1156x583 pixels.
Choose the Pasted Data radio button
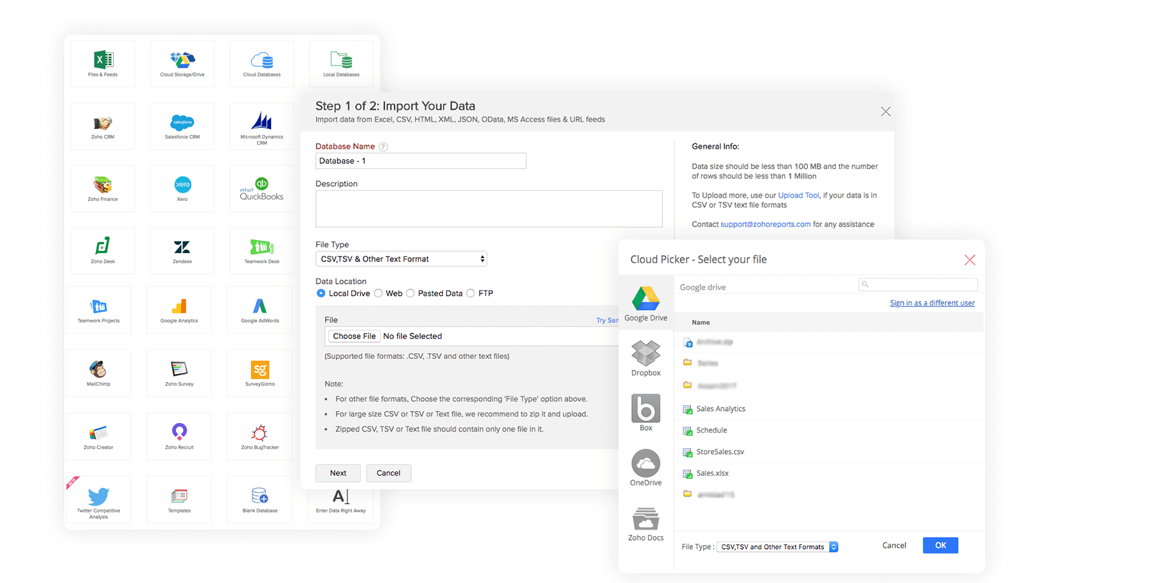pos(410,293)
